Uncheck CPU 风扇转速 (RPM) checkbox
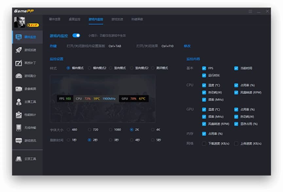This screenshot has height=192, width=283. pos(236,92)
